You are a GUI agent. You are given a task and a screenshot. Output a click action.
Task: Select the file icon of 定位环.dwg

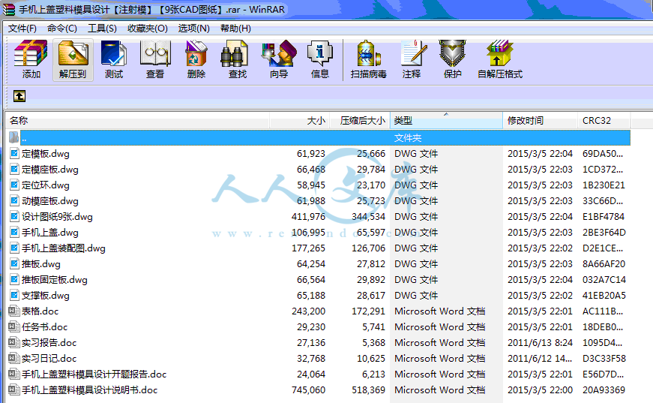[x=14, y=185]
